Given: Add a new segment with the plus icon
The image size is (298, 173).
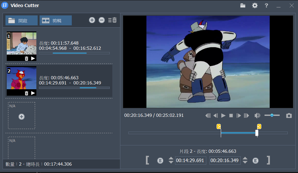Looking at the screenshot, I should click(92, 20).
